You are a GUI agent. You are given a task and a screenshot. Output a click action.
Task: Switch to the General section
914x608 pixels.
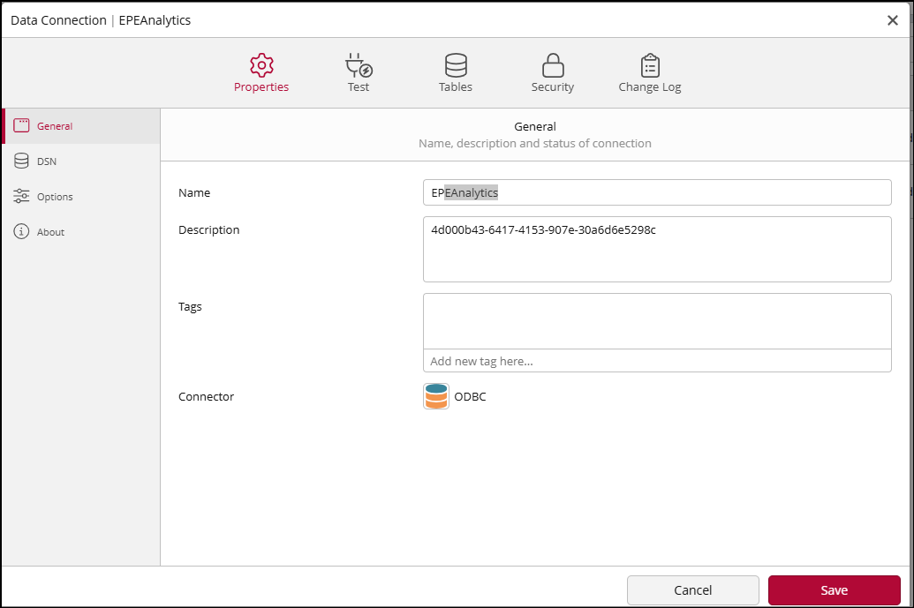click(x=55, y=125)
